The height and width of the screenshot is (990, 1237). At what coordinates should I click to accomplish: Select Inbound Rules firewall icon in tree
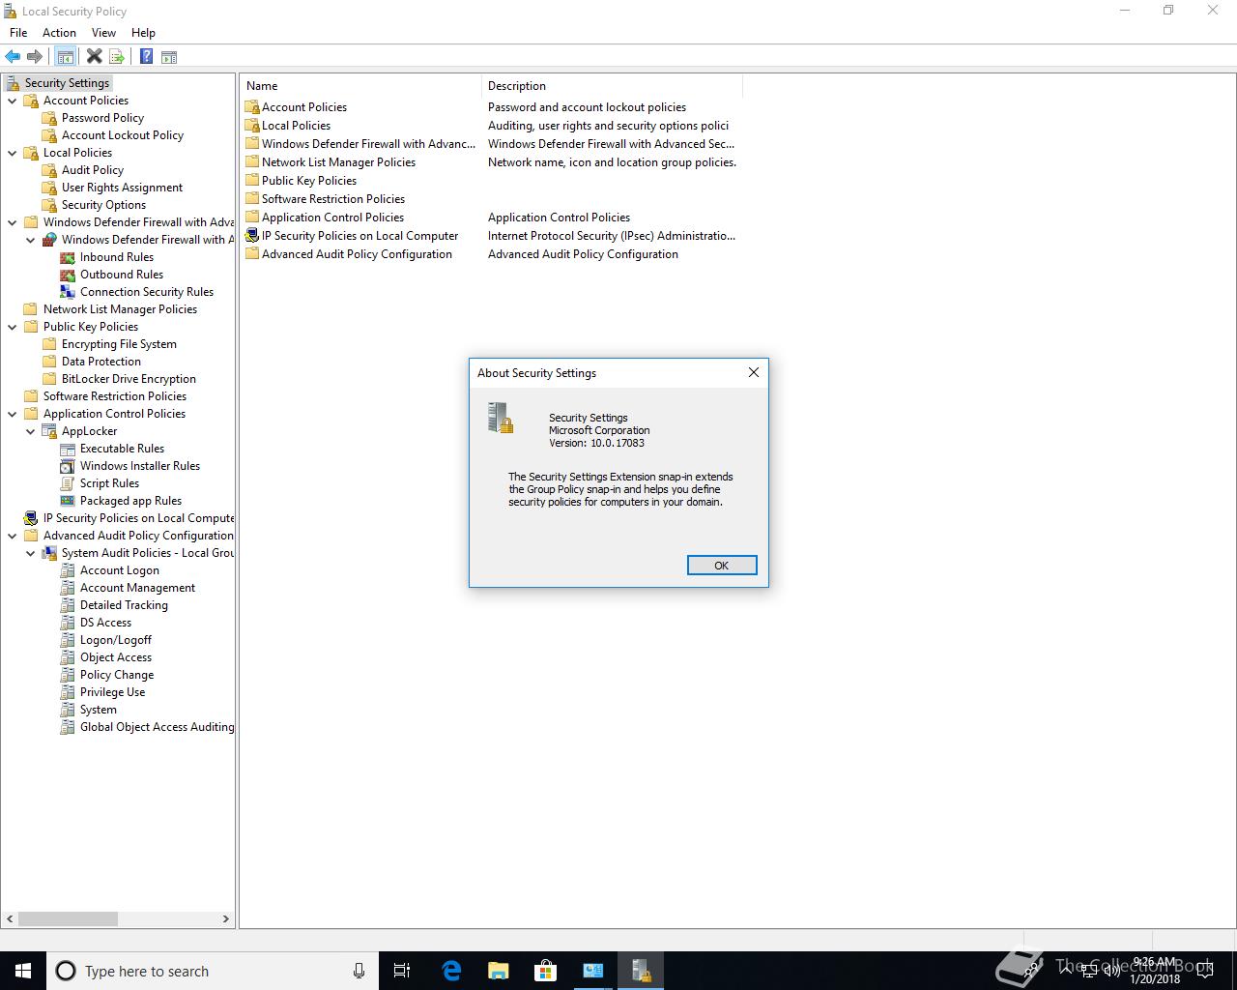[68, 257]
